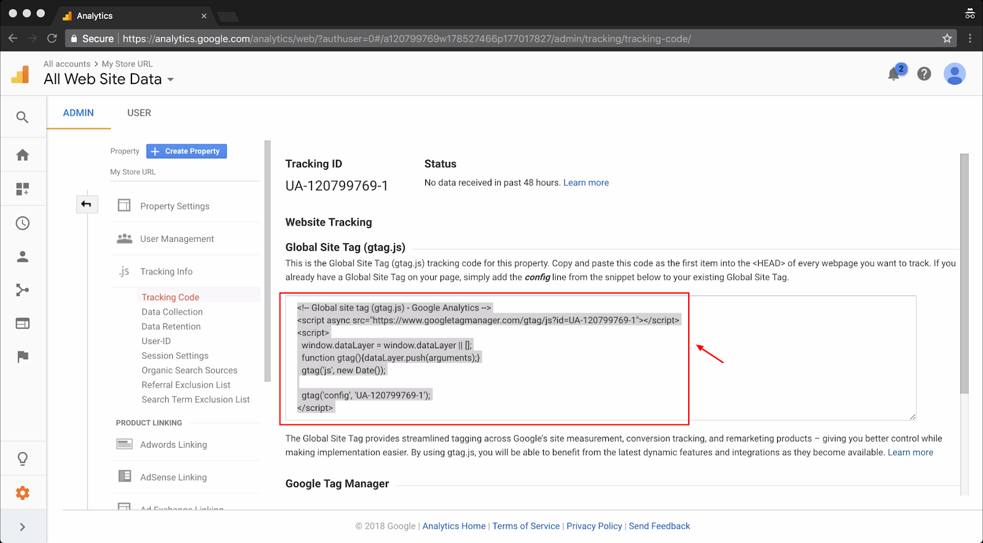Open Conversions flag icon in sidebar

pyautogui.click(x=23, y=357)
